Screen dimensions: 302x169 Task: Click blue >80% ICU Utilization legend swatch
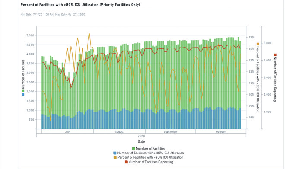point(115,153)
